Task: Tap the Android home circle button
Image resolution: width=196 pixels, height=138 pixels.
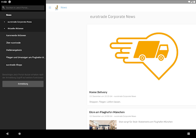Action: click(x=20, y=134)
